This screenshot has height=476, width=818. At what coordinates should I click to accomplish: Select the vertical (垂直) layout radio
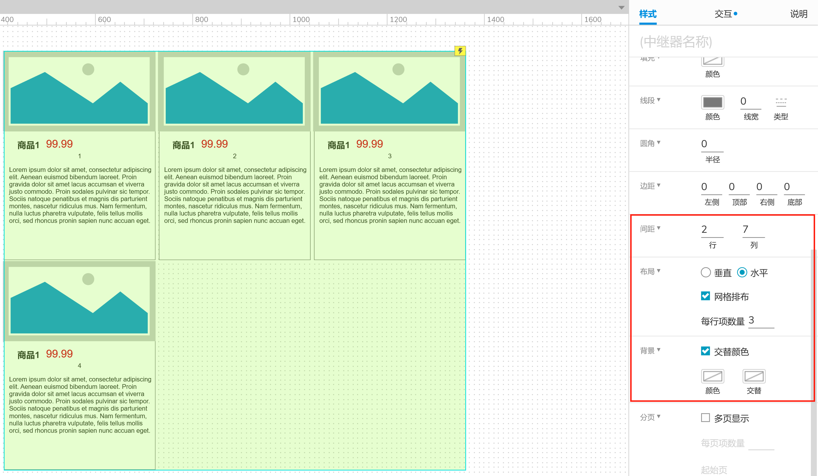pyautogui.click(x=706, y=272)
